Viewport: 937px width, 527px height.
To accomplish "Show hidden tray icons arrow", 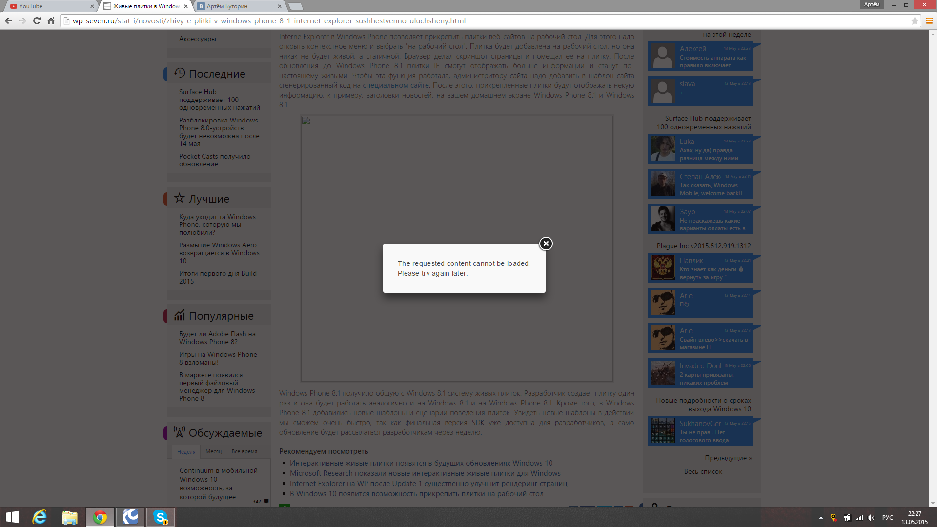I will [821, 518].
